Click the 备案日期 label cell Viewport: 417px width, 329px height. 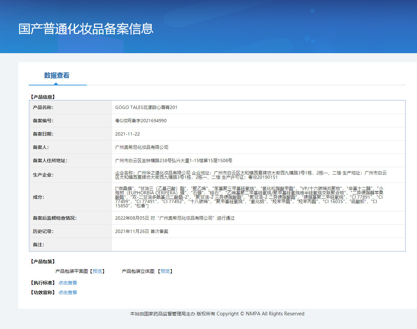[70, 134]
